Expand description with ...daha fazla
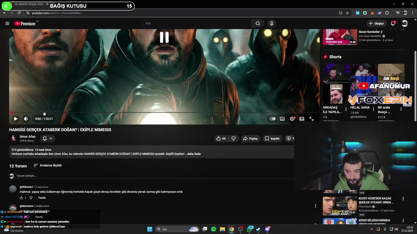Viewport: 417px width, 234px height. pos(193,154)
